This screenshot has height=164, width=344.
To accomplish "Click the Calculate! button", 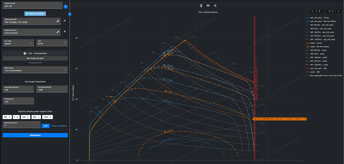I will pyautogui.click(x=35, y=135).
